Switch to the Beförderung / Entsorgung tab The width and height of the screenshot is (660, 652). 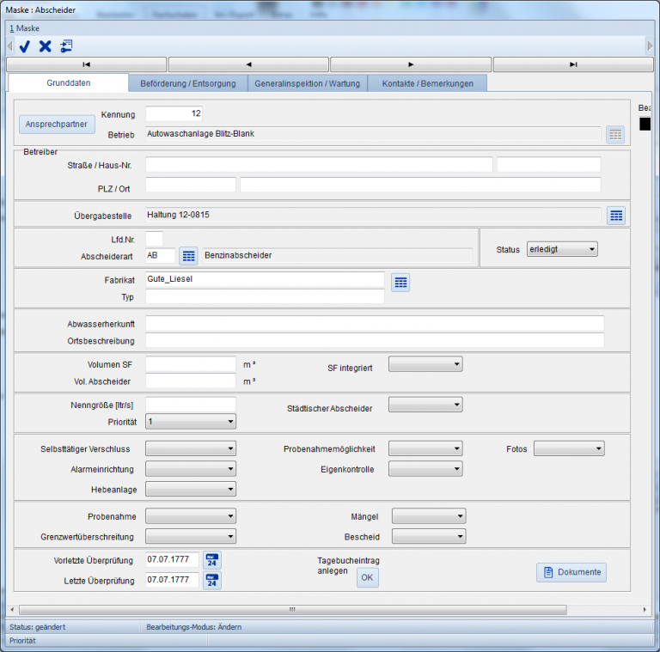[188, 83]
